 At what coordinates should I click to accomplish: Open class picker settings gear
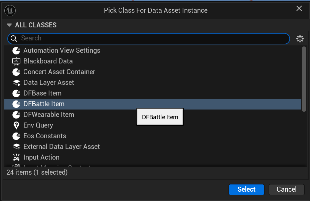click(x=300, y=39)
